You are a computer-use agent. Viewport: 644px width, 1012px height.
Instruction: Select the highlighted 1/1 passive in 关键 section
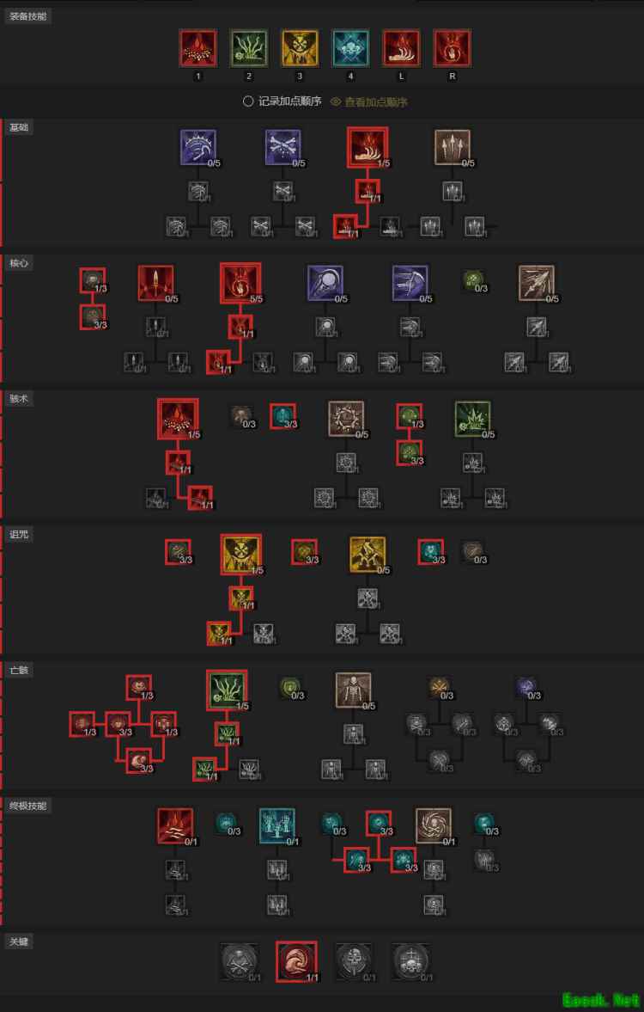tap(296, 961)
